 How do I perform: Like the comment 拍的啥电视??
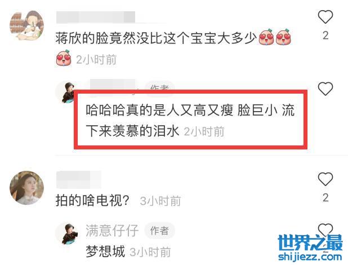(325, 179)
